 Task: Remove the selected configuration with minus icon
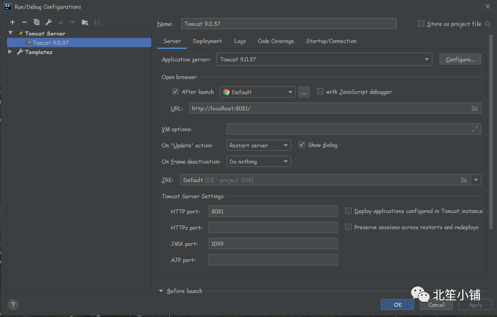point(25,22)
